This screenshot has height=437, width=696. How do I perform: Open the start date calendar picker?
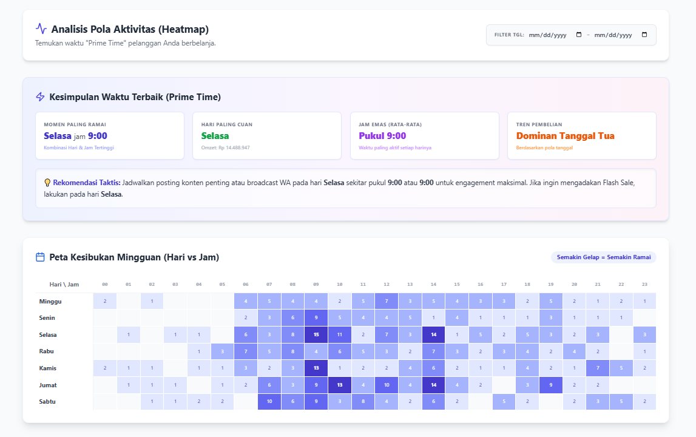click(578, 35)
